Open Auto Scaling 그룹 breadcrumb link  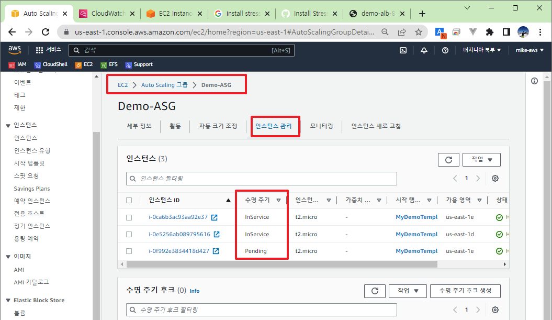tap(164, 85)
